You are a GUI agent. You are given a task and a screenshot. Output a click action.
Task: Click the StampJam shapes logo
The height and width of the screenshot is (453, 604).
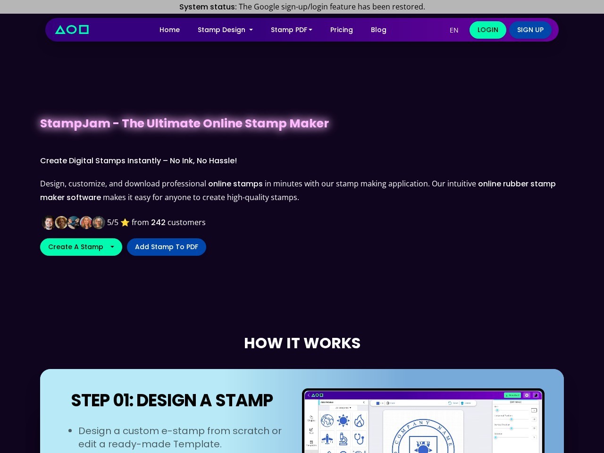click(72, 30)
